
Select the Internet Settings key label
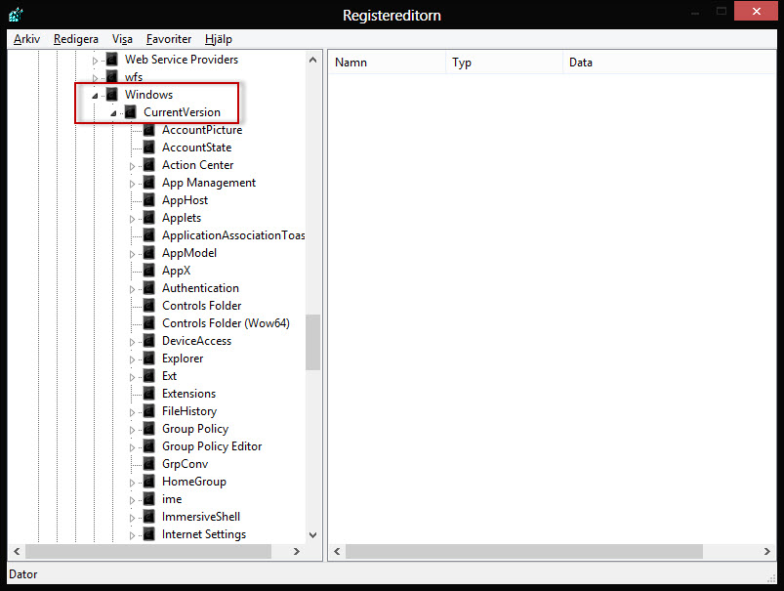click(204, 534)
